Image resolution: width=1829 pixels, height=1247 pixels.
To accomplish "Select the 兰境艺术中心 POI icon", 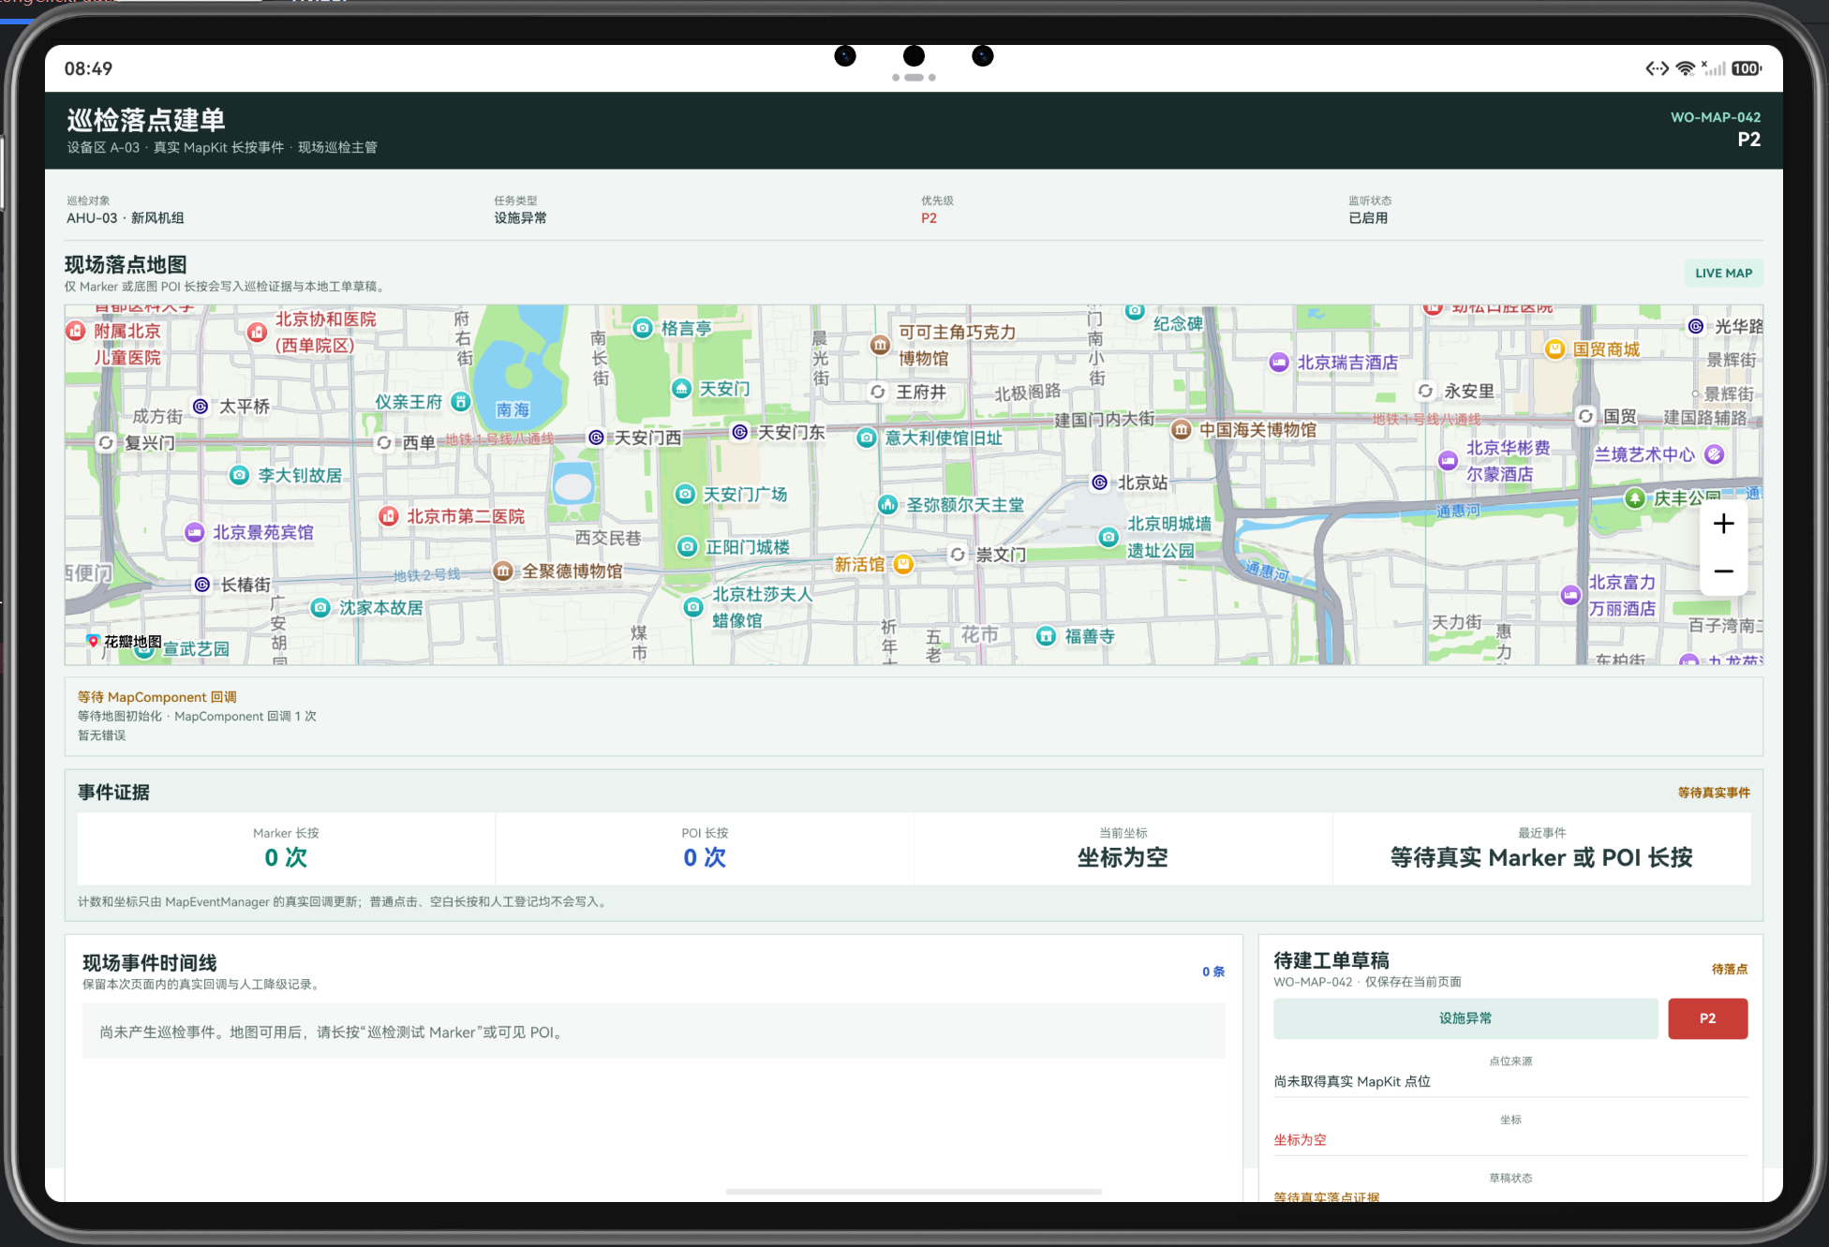I will (x=1714, y=454).
